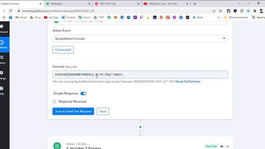The width and height of the screenshot is (265, 149).
Task: Click the video camera icon on step 3
Action: point(222,146)
